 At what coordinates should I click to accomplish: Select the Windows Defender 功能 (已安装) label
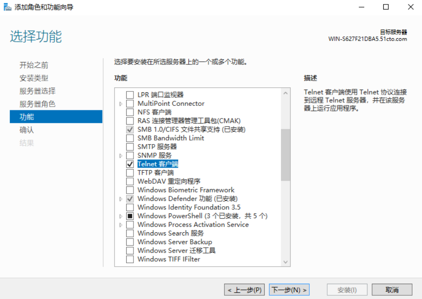coord(188,199)
